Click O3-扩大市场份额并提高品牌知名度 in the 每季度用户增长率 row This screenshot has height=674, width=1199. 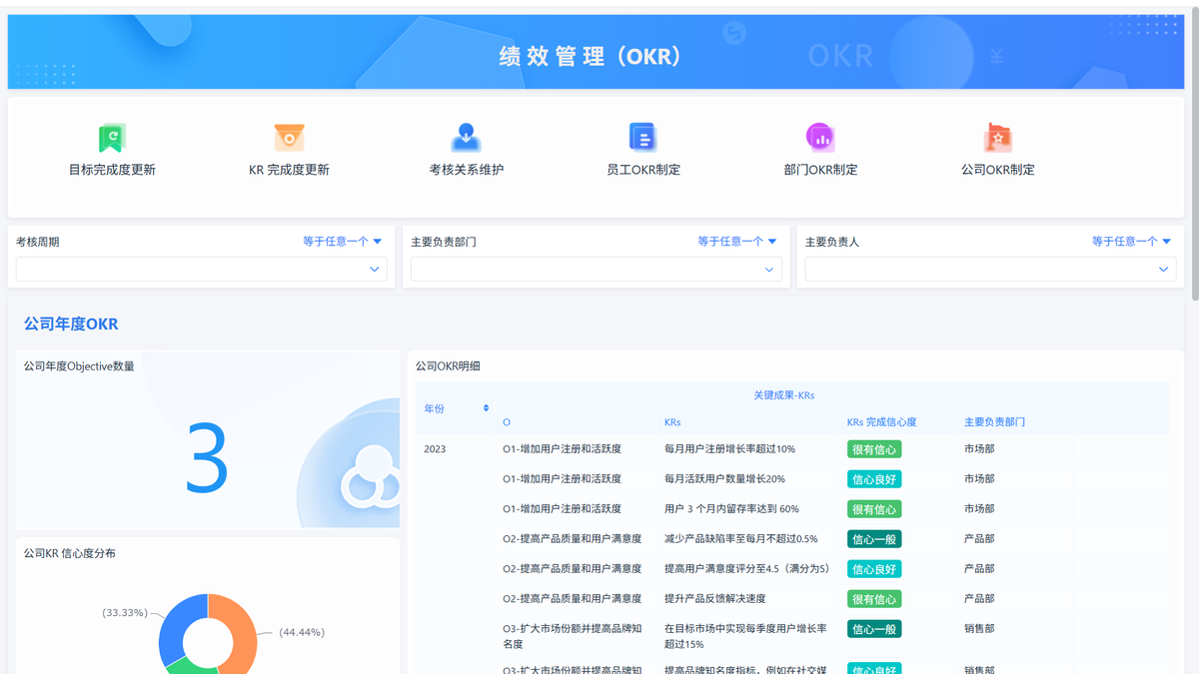pyautogui.click(x=572, y=636)
